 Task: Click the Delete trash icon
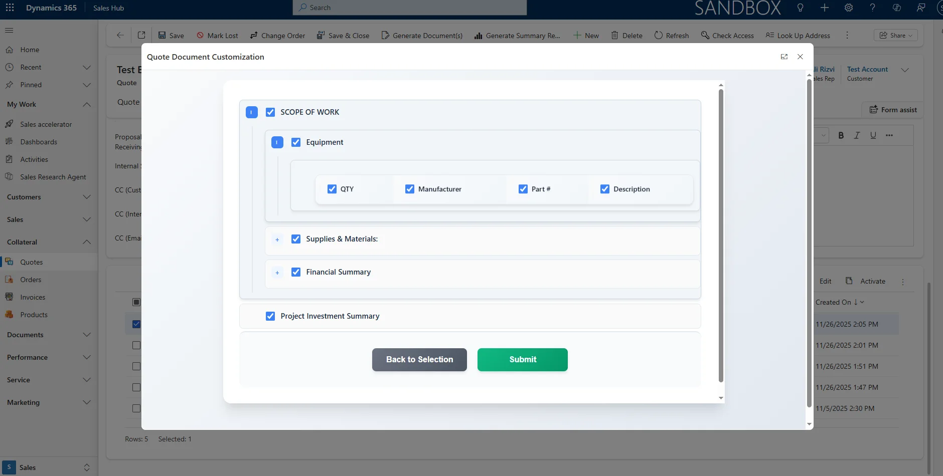click(x=614, y=35)
